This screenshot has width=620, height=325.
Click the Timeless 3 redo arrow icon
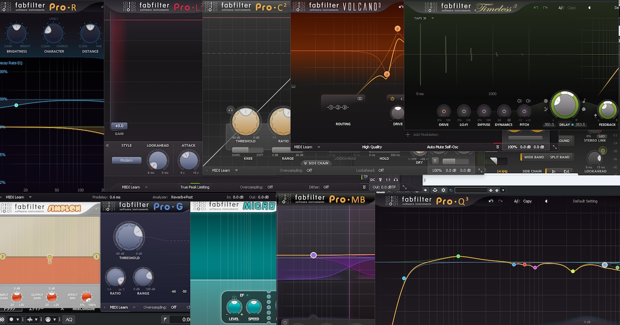[545, 8]
